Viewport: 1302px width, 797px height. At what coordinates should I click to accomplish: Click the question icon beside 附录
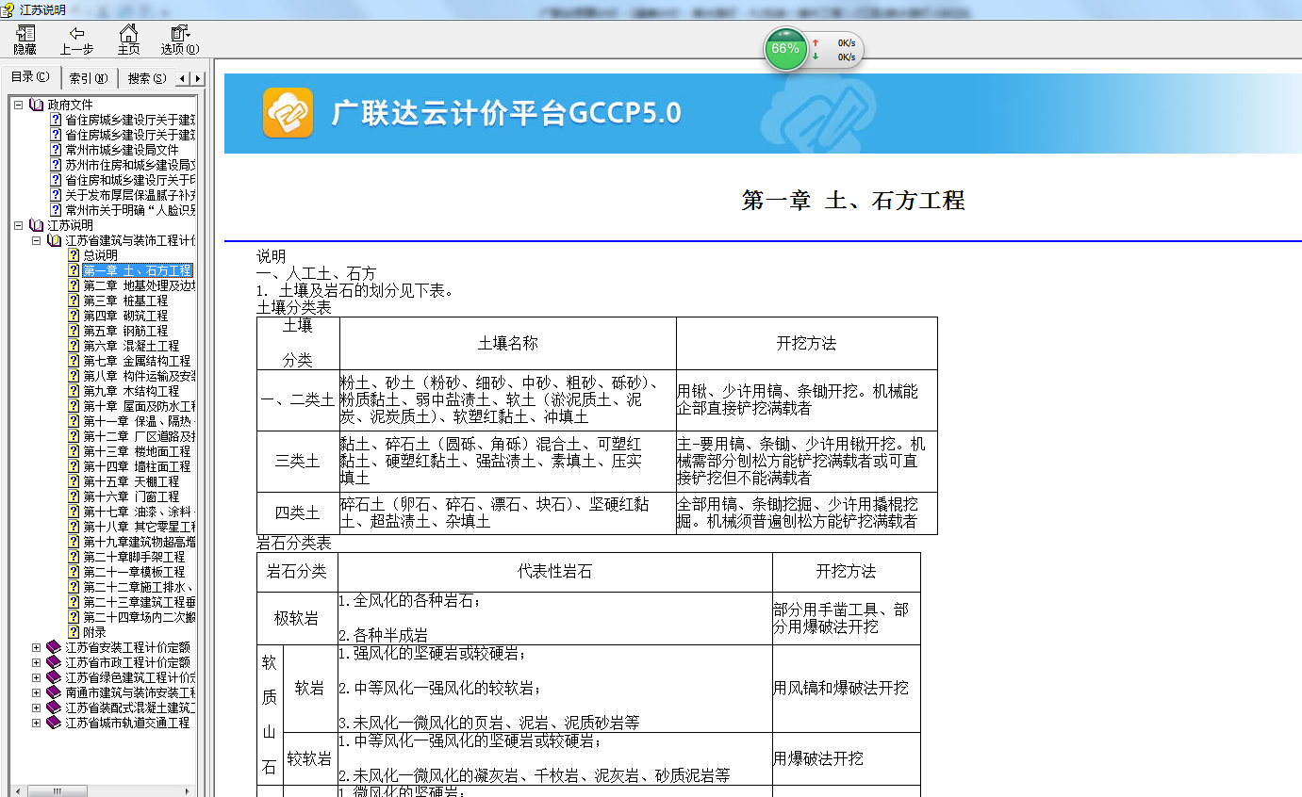74,632
